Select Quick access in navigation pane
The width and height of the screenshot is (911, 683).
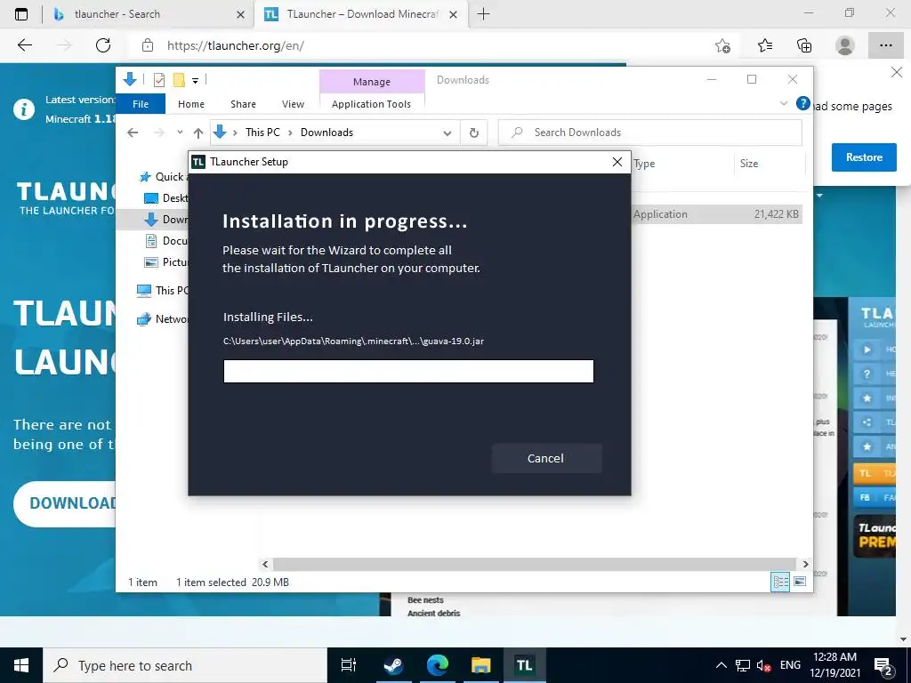162,177
